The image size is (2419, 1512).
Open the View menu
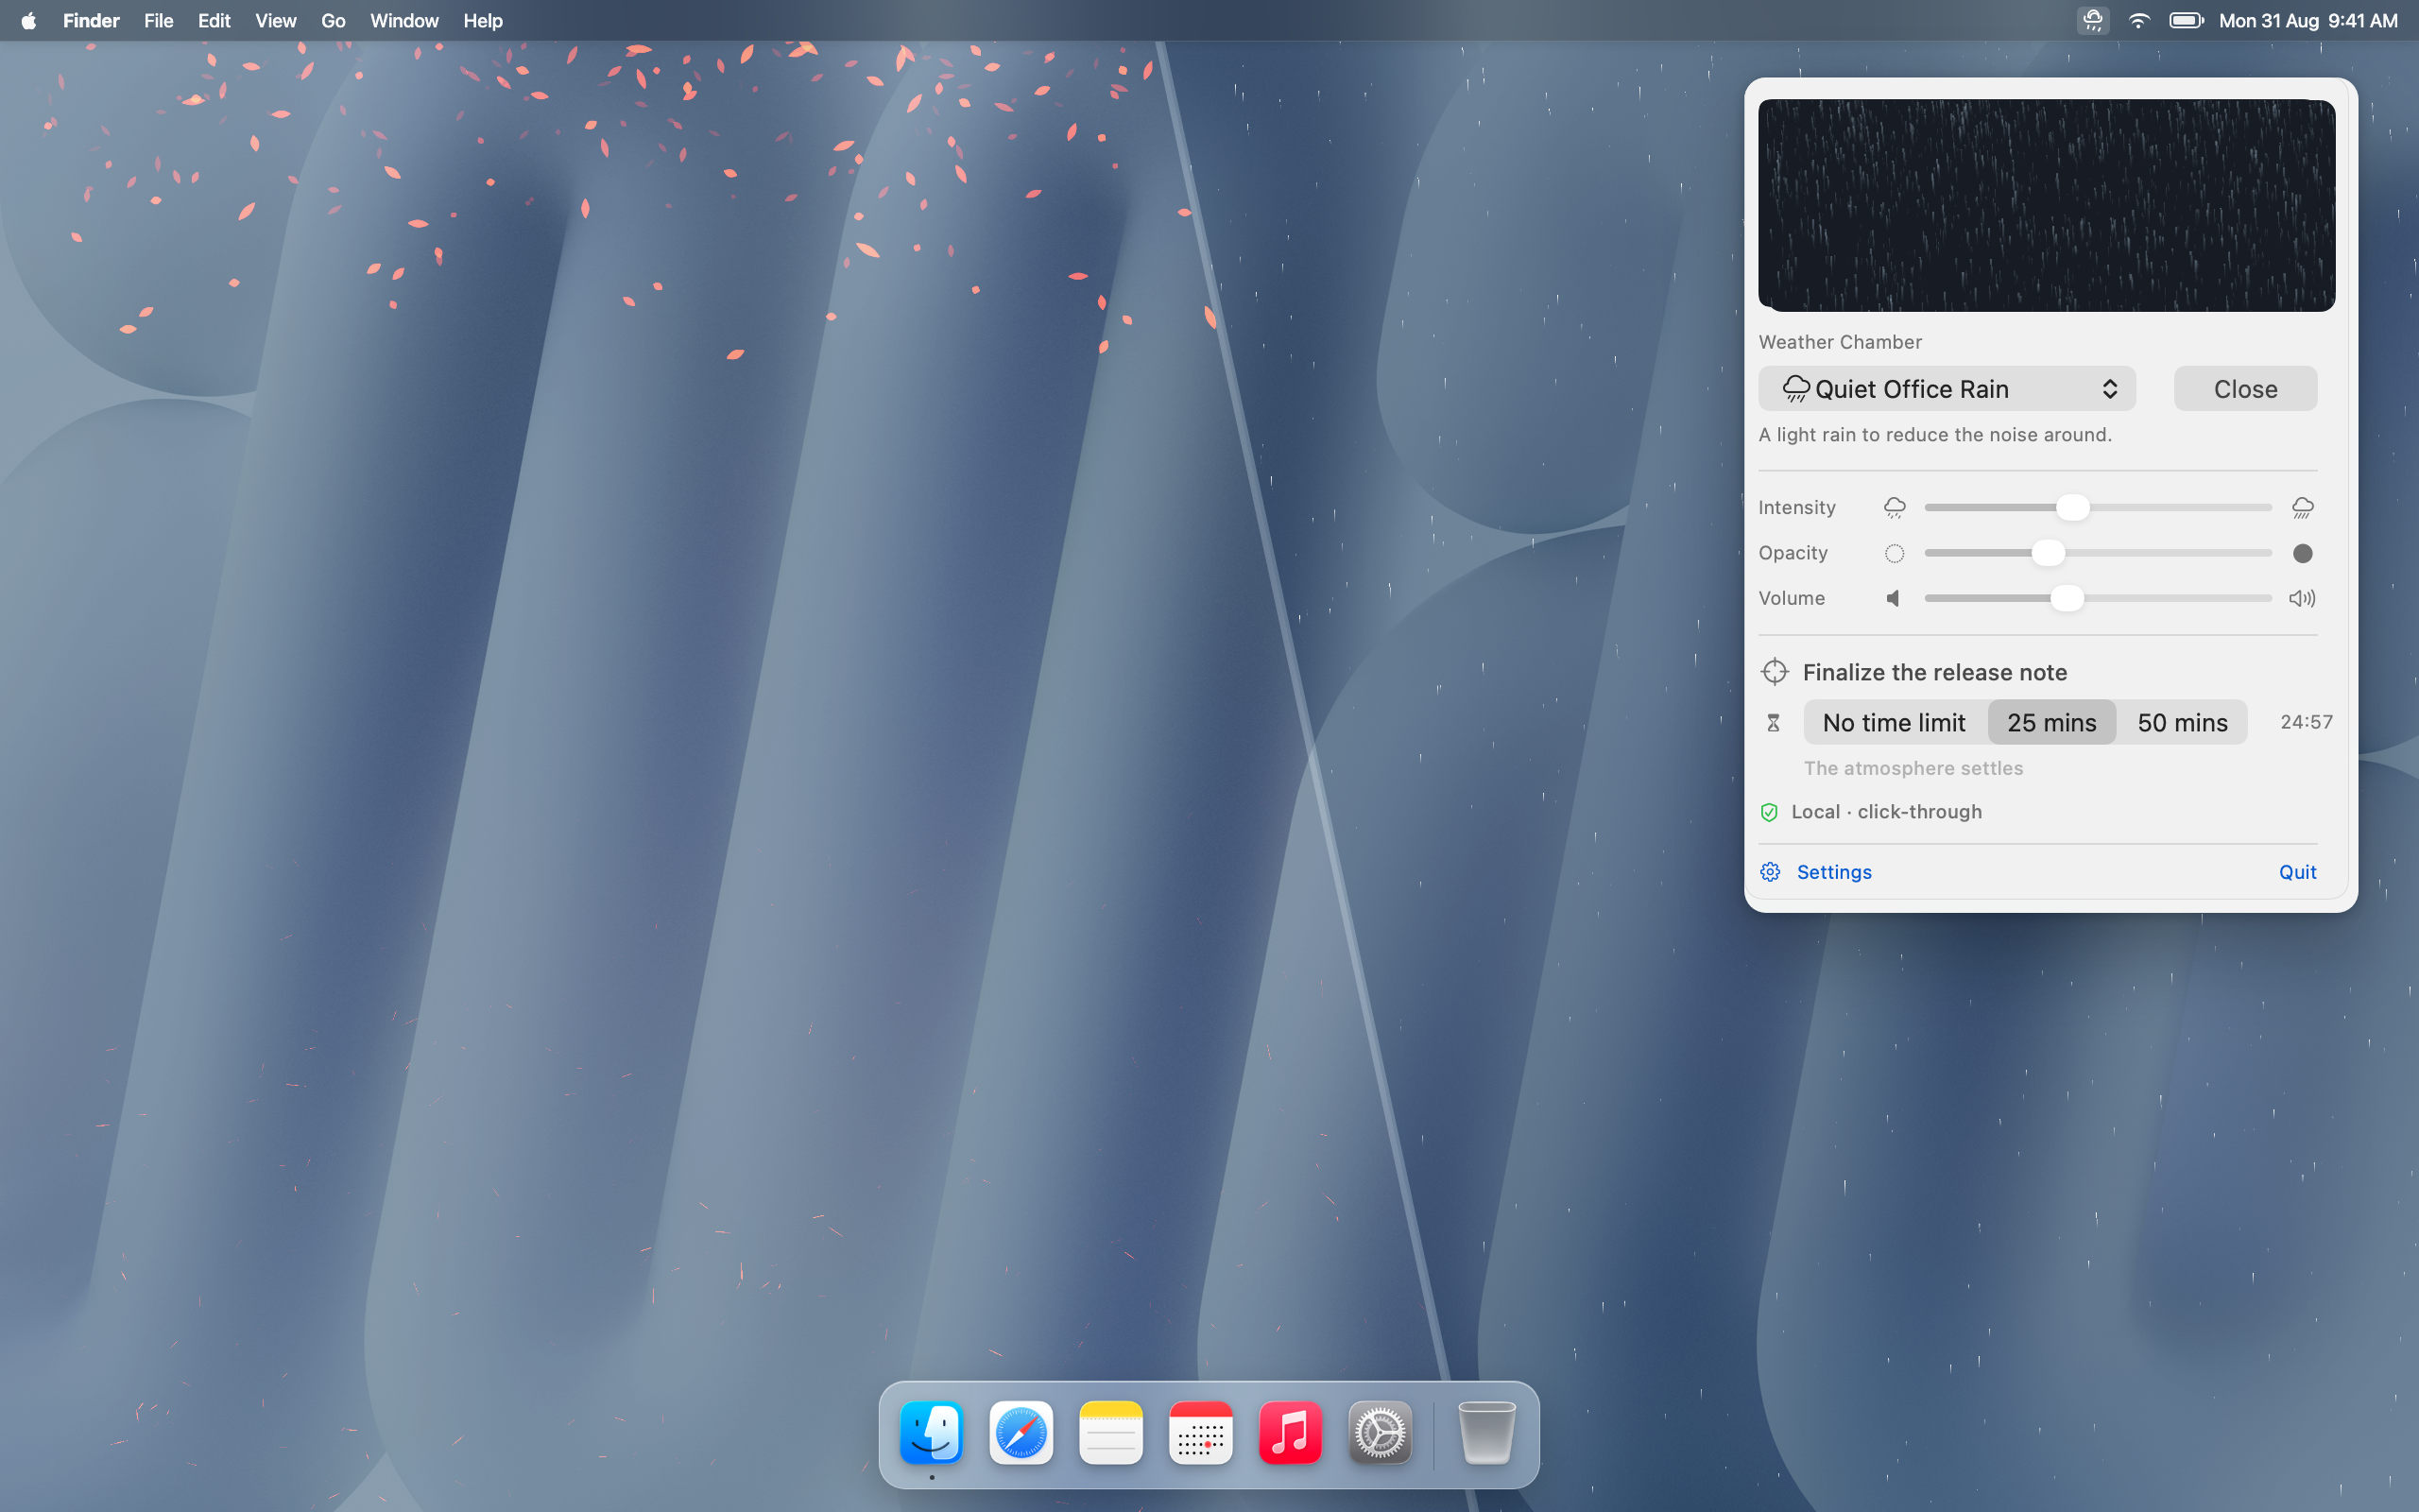pos(275,20)
